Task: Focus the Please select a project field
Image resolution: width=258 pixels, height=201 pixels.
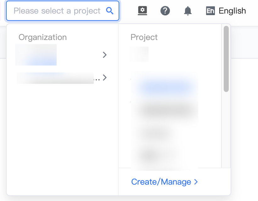Action: pyautogui.click(x=63, y=11)
